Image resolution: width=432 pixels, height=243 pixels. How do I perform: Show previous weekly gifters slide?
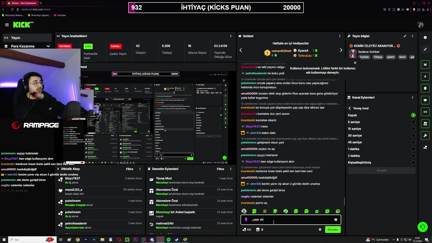point(241,50)
